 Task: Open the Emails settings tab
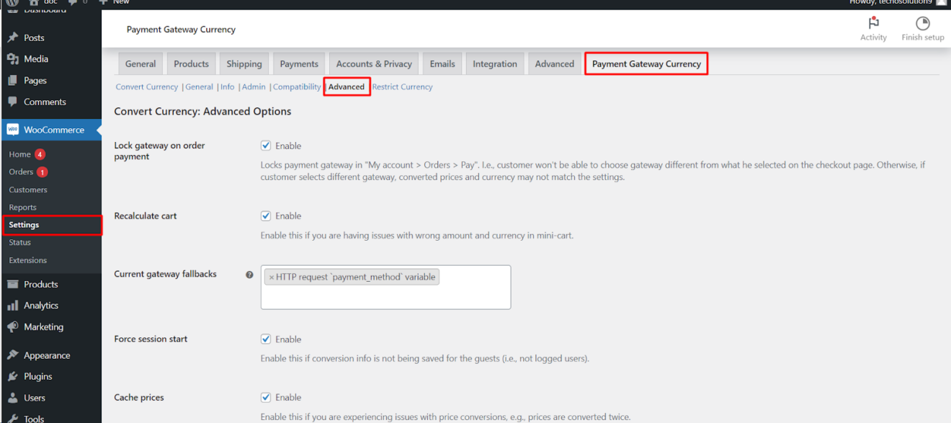coord(442,63)
